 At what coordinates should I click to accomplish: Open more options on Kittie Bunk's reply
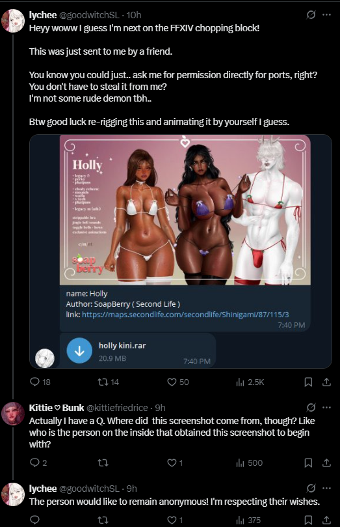tap(326, 407)
